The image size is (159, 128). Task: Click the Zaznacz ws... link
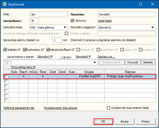click(x=106, y=56)
